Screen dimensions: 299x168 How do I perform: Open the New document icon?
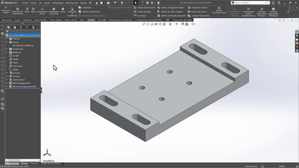tap(101, 3)
